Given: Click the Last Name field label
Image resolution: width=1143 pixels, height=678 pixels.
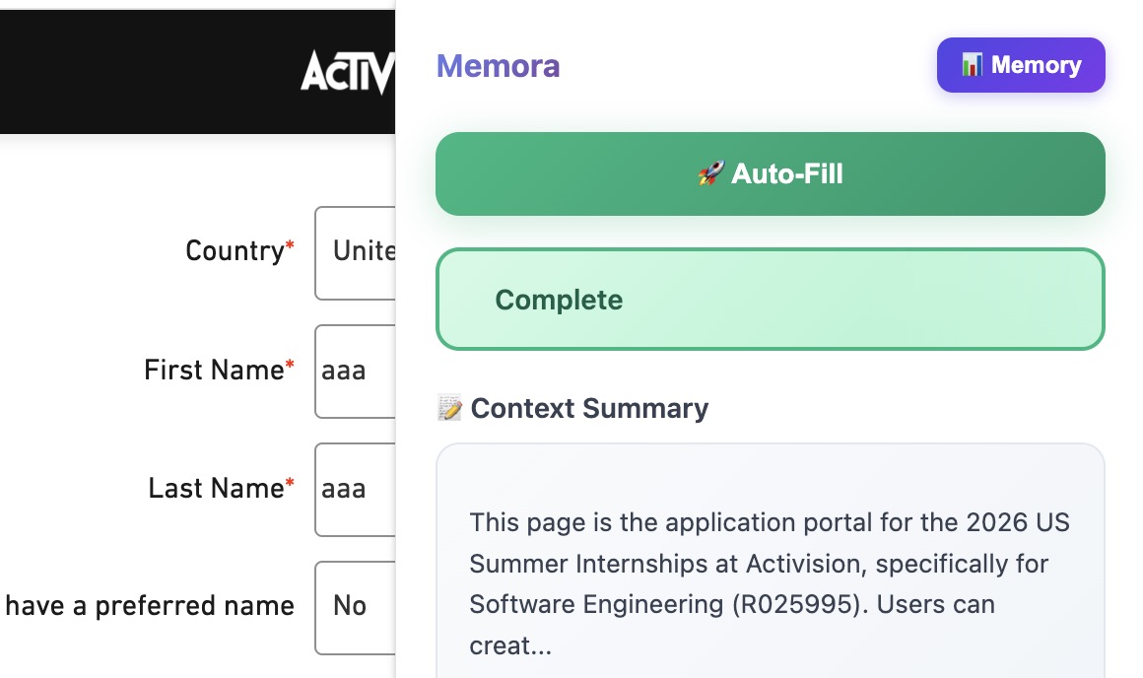Looking at the screenshot, I should tap(216, 489).
